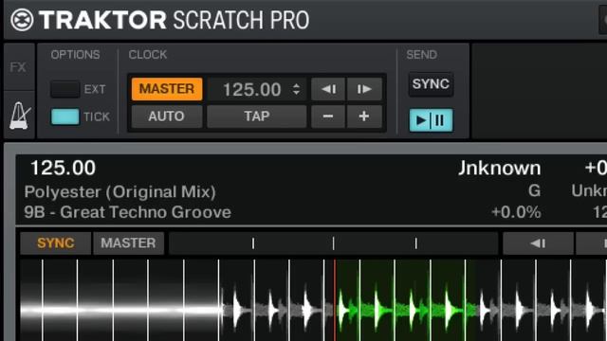Toggle MIDI clock send play/pause
The width and height of the screenshot is (607, 341).
431,120
